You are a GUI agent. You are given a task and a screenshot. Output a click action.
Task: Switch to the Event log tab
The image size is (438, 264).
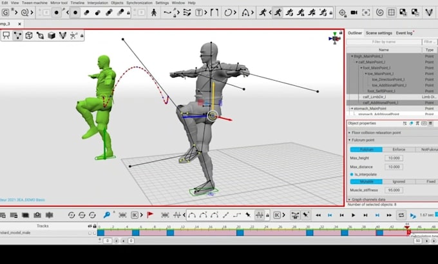coord(404,33)
